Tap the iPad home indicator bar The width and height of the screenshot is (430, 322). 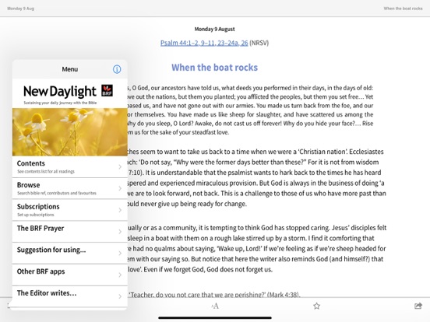point(215,318)
